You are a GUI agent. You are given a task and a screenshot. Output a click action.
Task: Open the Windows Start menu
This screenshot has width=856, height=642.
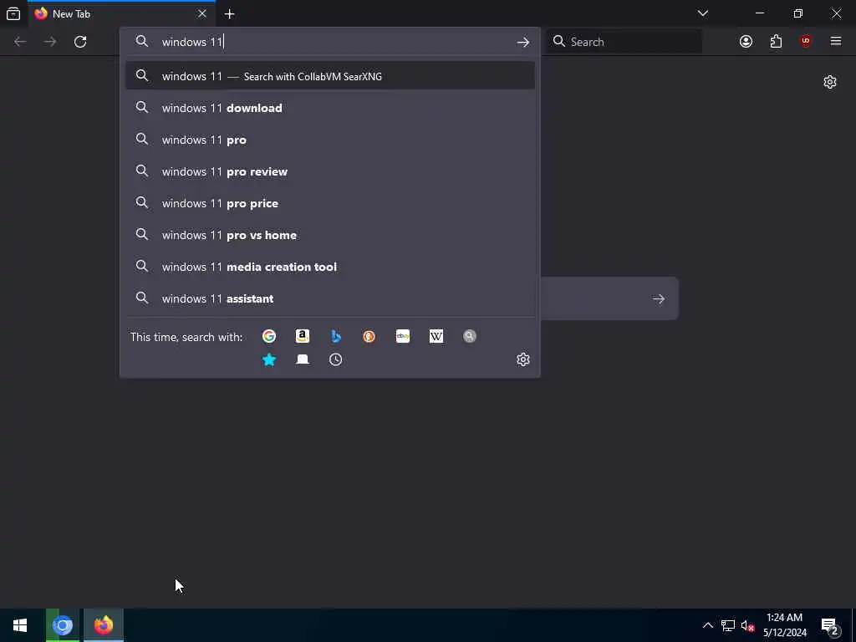20,625
